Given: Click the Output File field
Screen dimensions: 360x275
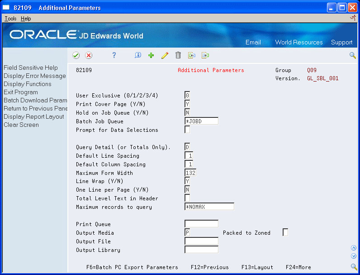Looking at the screenshot, I should 201,241.
